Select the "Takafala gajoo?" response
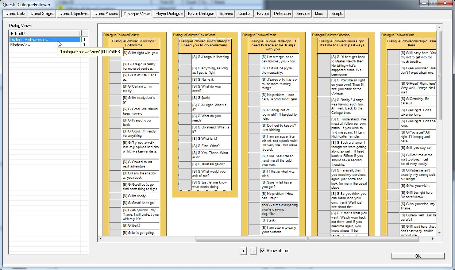The height and width of the screenshot is (270, 455). click(x=212, y=164)
